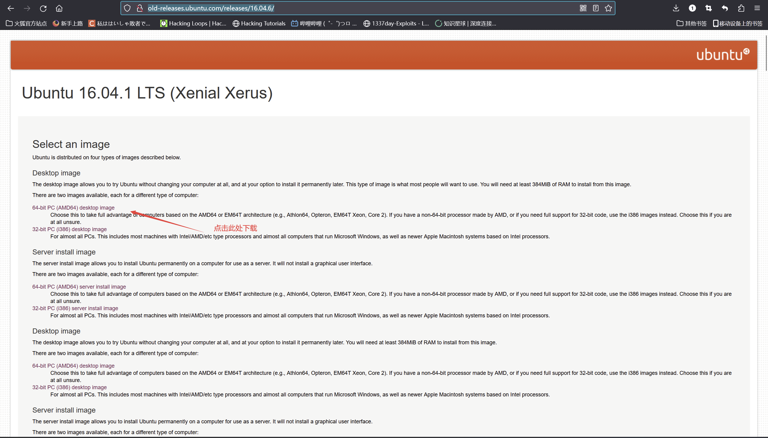
Task: Open the Hacking Tutorials bookmark
Action: [x=259, y=23]
